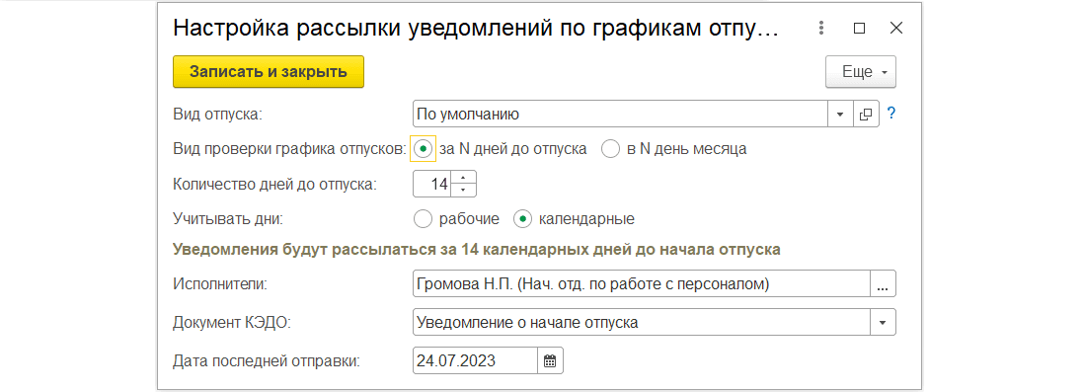Click the Исполнители field with Громова Н.П.
Viewport: 1083px width, 392px height.
click(x=641, y=283)
